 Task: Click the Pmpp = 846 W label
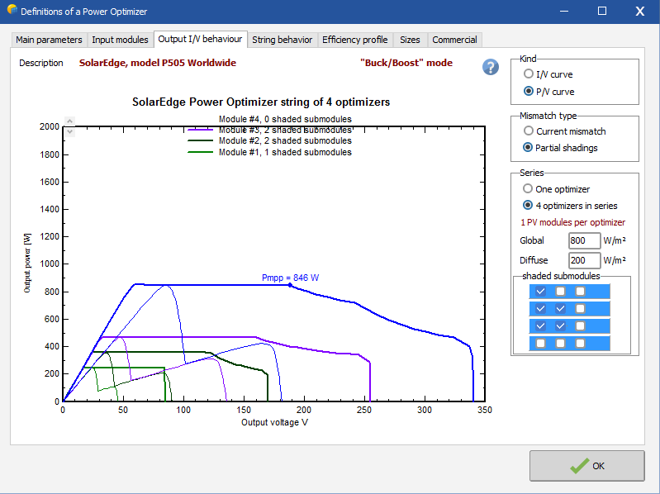coord(290,278)
